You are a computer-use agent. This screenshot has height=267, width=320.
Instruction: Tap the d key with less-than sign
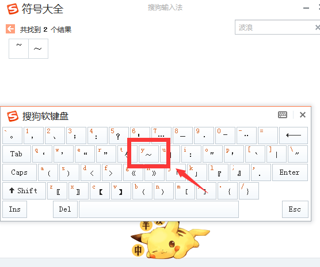point(90,172)
